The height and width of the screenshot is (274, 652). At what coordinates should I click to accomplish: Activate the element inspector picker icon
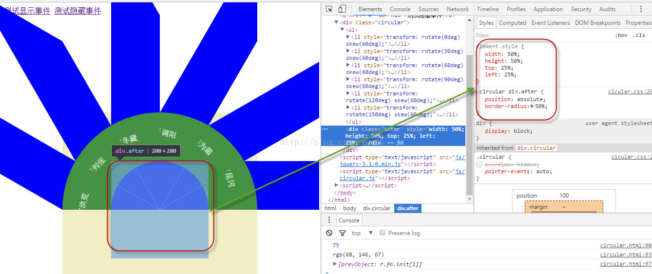click(329, 9)
